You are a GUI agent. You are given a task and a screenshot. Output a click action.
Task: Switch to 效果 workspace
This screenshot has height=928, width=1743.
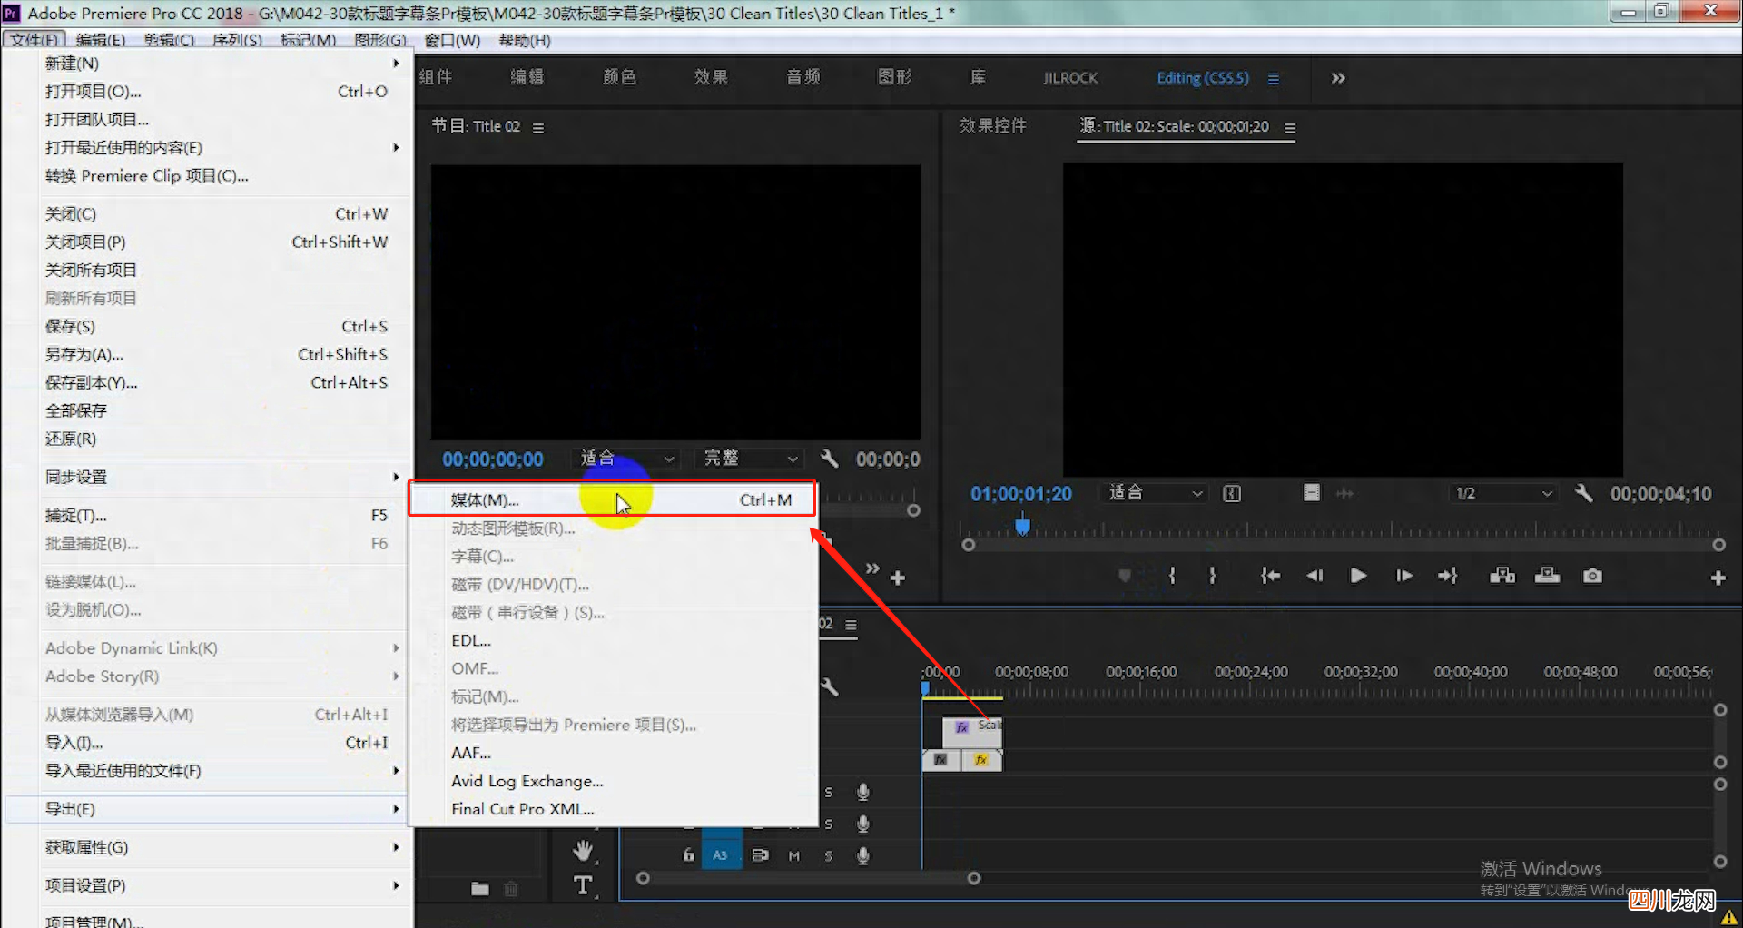[x=711, y=77]
